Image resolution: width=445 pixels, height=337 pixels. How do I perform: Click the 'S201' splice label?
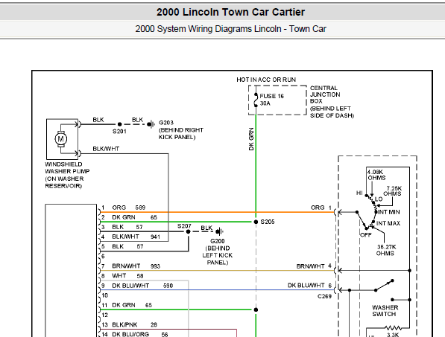(119, 132)
